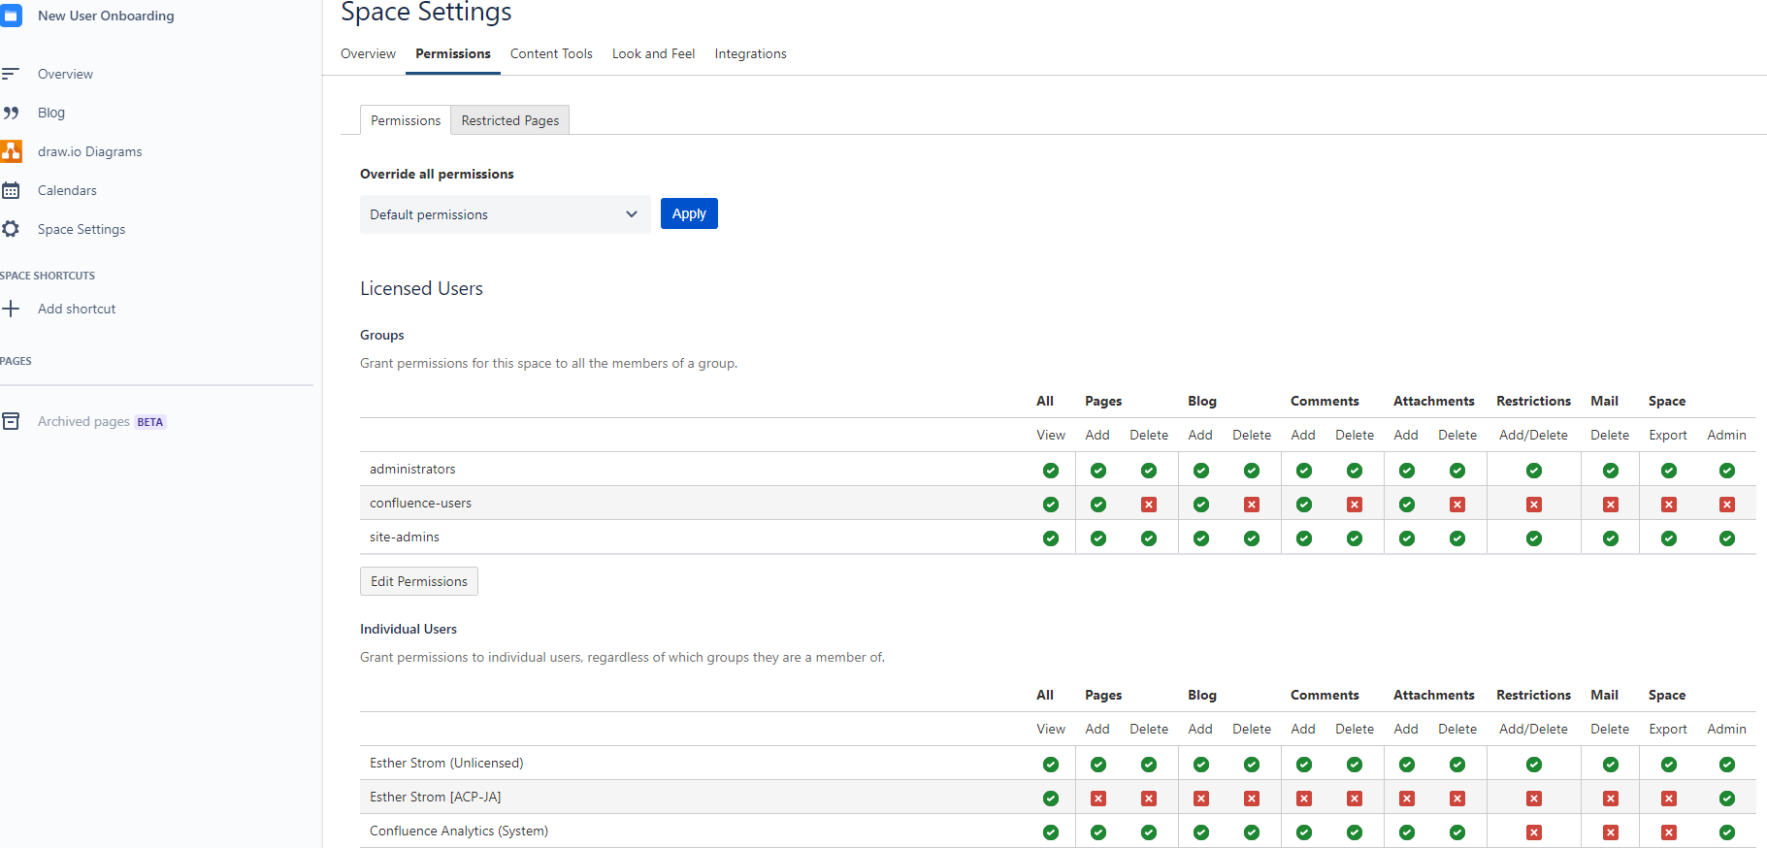Click confluence-users Mail Delete red X icon
The height and width of the screenshot is (848, 1767).
coord(1611,505)
